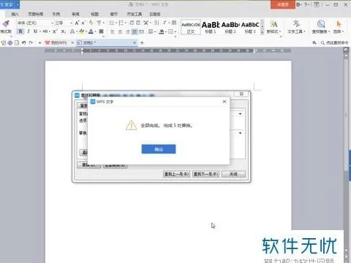Open the font size dropdown
This screenshot has width=351, height=263.
pyautogui.click(x=71, y=23)
